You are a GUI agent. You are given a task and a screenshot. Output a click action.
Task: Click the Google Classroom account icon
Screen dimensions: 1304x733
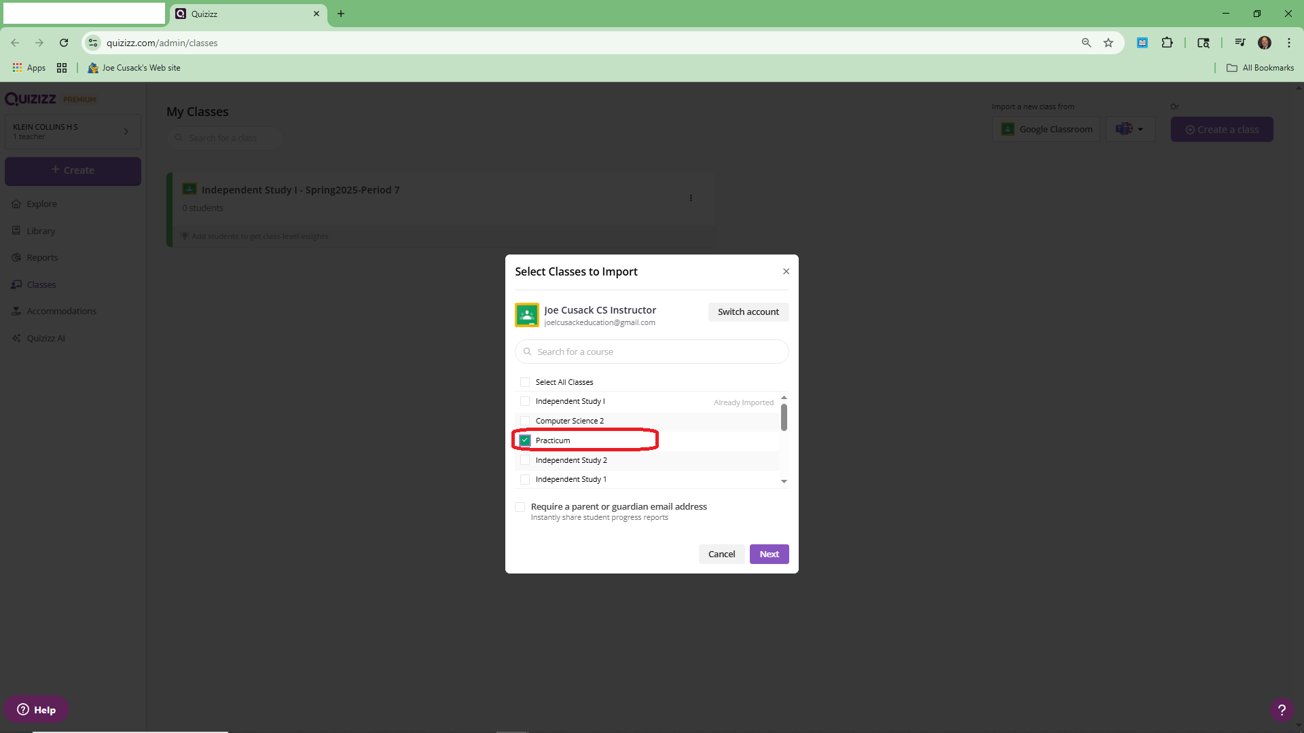click(526, 315)
